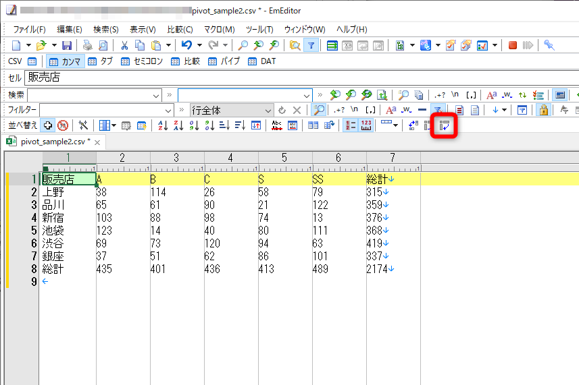Switch to DAT mode
The width and height of the screenshot is (579, 385).
click(x=262, y=61)
